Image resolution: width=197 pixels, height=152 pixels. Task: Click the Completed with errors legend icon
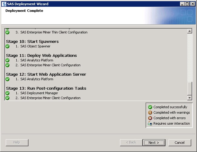point(150,118)
